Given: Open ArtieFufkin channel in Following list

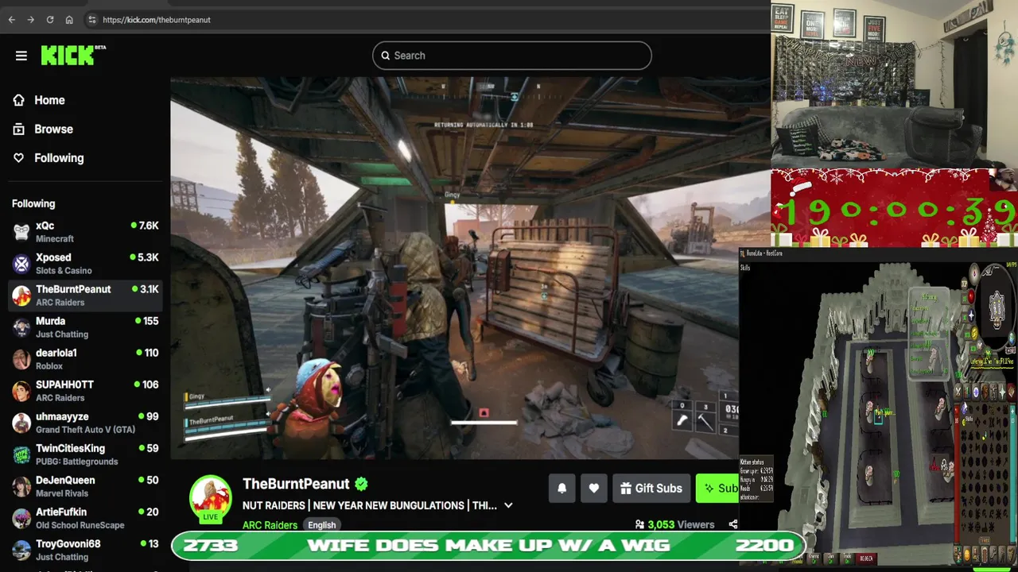Looking at the screenshot, I should click(x=85, y=518).
